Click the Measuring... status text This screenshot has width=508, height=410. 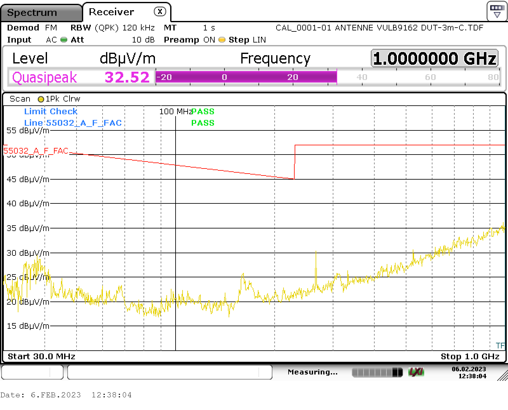(x=312, y=372)
